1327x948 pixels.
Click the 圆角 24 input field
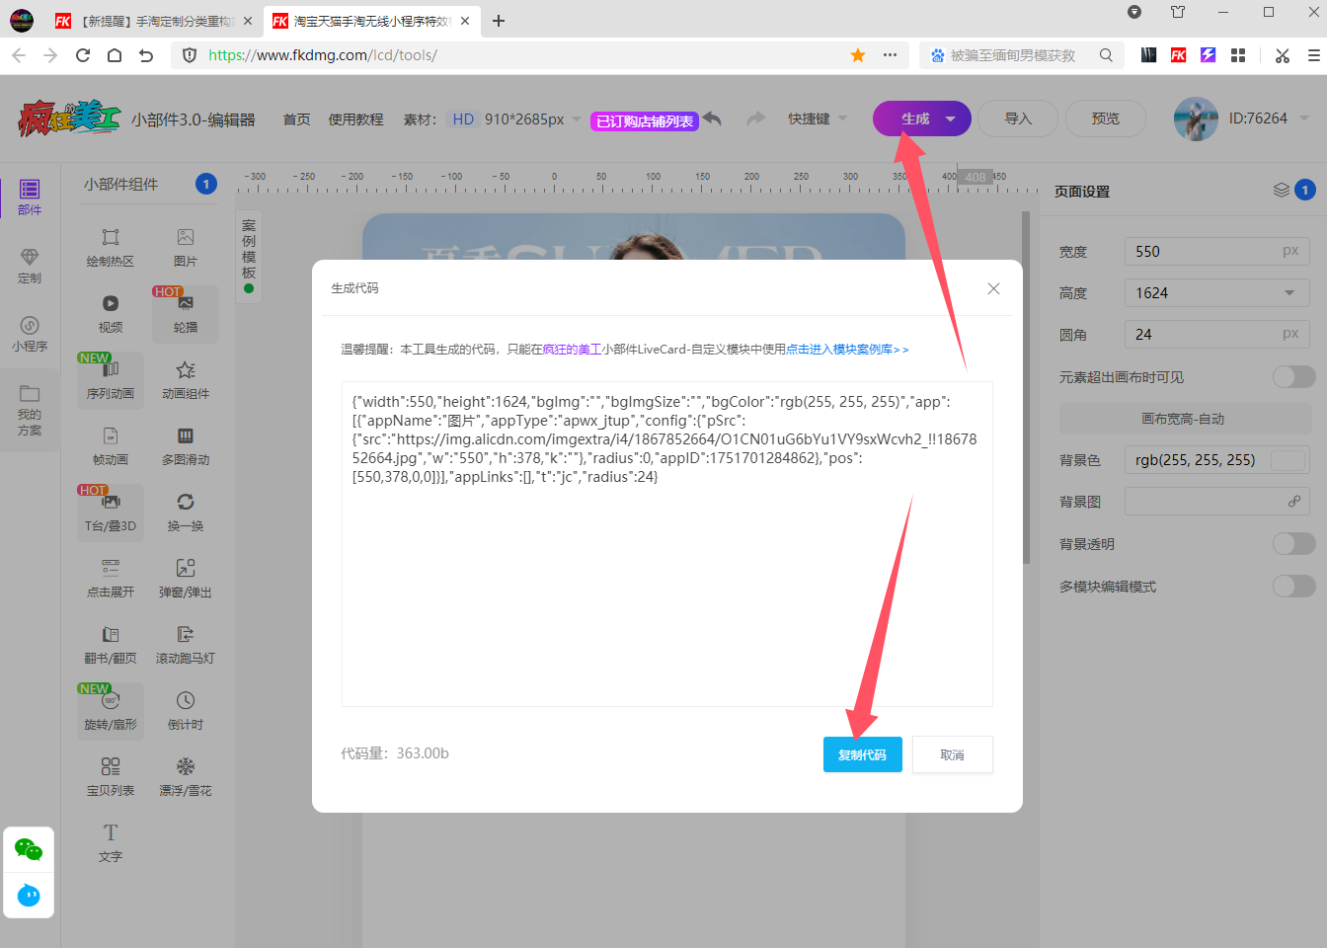pos(1217,335)
